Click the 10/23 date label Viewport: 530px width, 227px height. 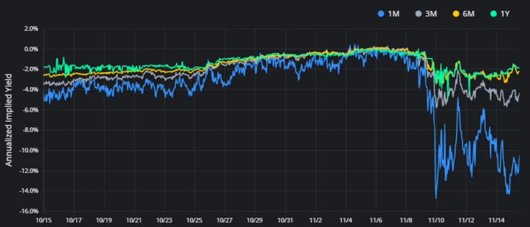[x=164, y=220]
